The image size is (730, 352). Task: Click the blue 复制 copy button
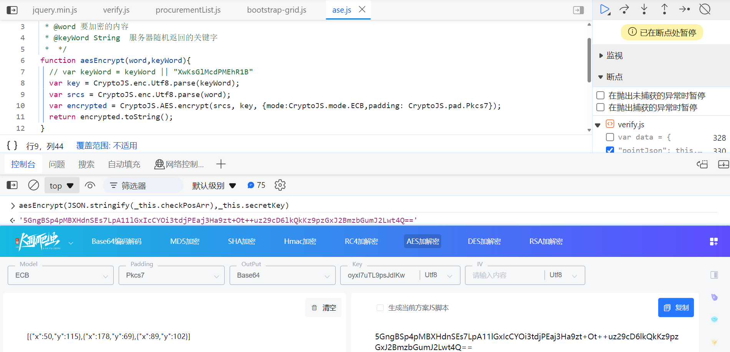coord(676,308)
